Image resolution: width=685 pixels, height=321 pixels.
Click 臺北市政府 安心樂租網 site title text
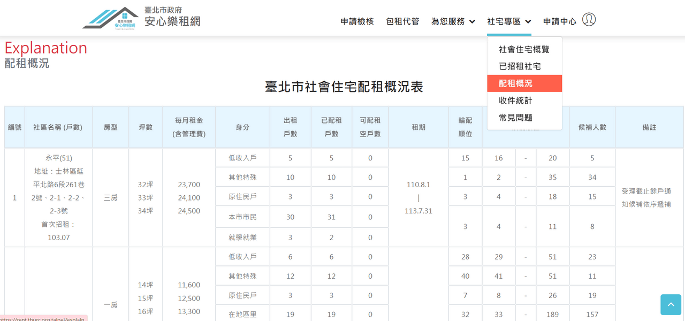click(x=172, y=17)
